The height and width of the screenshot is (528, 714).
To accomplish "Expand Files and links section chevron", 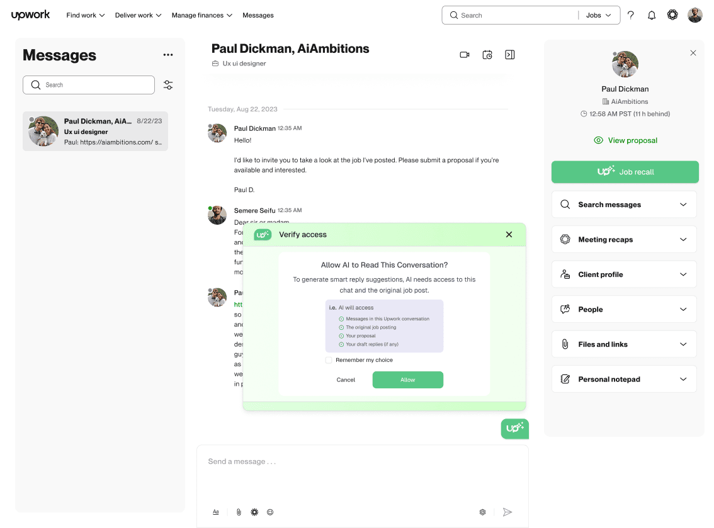I will (x=683, y=344).
